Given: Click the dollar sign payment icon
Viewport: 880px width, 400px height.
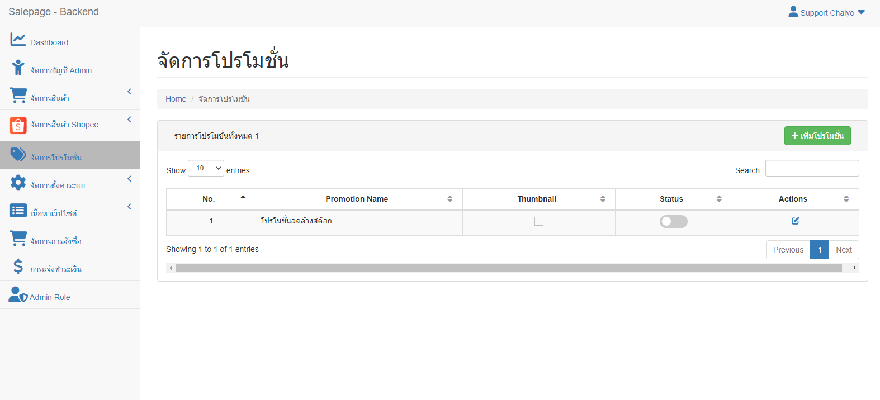Looking at the screenshot, I should pyautogui.click(x=18, y=266).
